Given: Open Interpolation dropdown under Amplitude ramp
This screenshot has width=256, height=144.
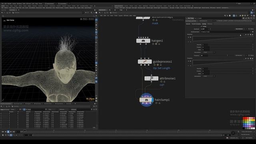Looking at the screenshot, I should pyautogui.click(x=209, y=52).
